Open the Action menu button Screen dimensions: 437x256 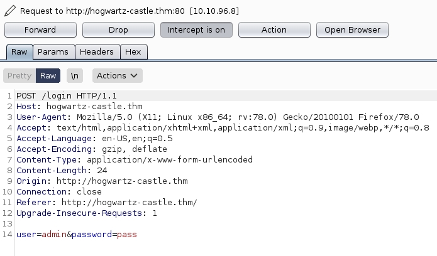[274, 29]
